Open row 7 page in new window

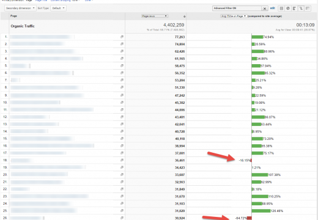pyautogui.click(x=122, y=80)
